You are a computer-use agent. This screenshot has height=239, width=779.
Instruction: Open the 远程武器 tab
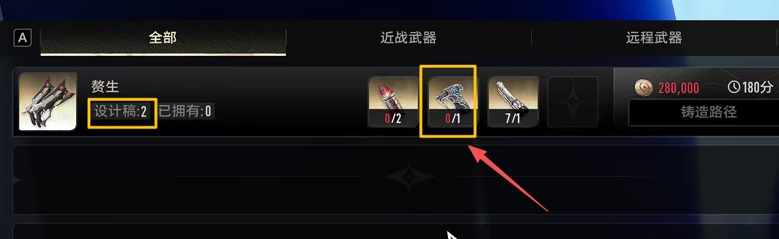coord(654,38)
